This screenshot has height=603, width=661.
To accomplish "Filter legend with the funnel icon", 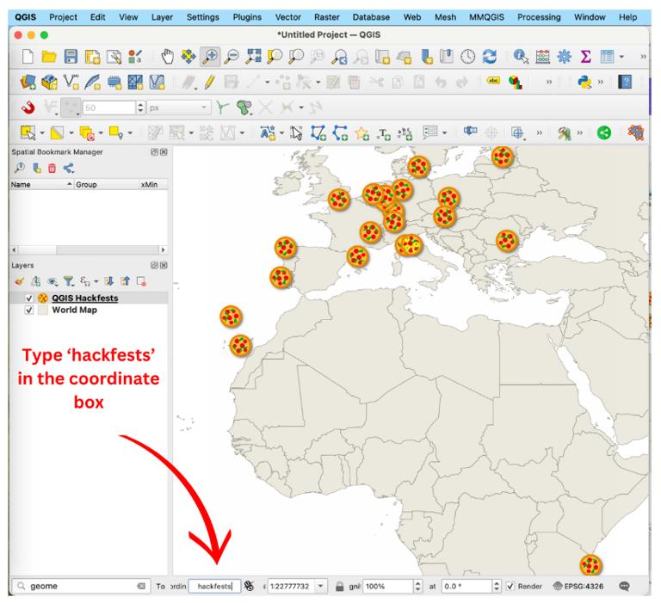I will 68,281.
